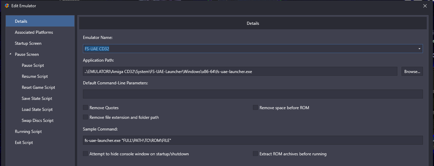Enable the Remove Quotes checkbox
Screen dimensions: 434x166
(x=85, y=108)
